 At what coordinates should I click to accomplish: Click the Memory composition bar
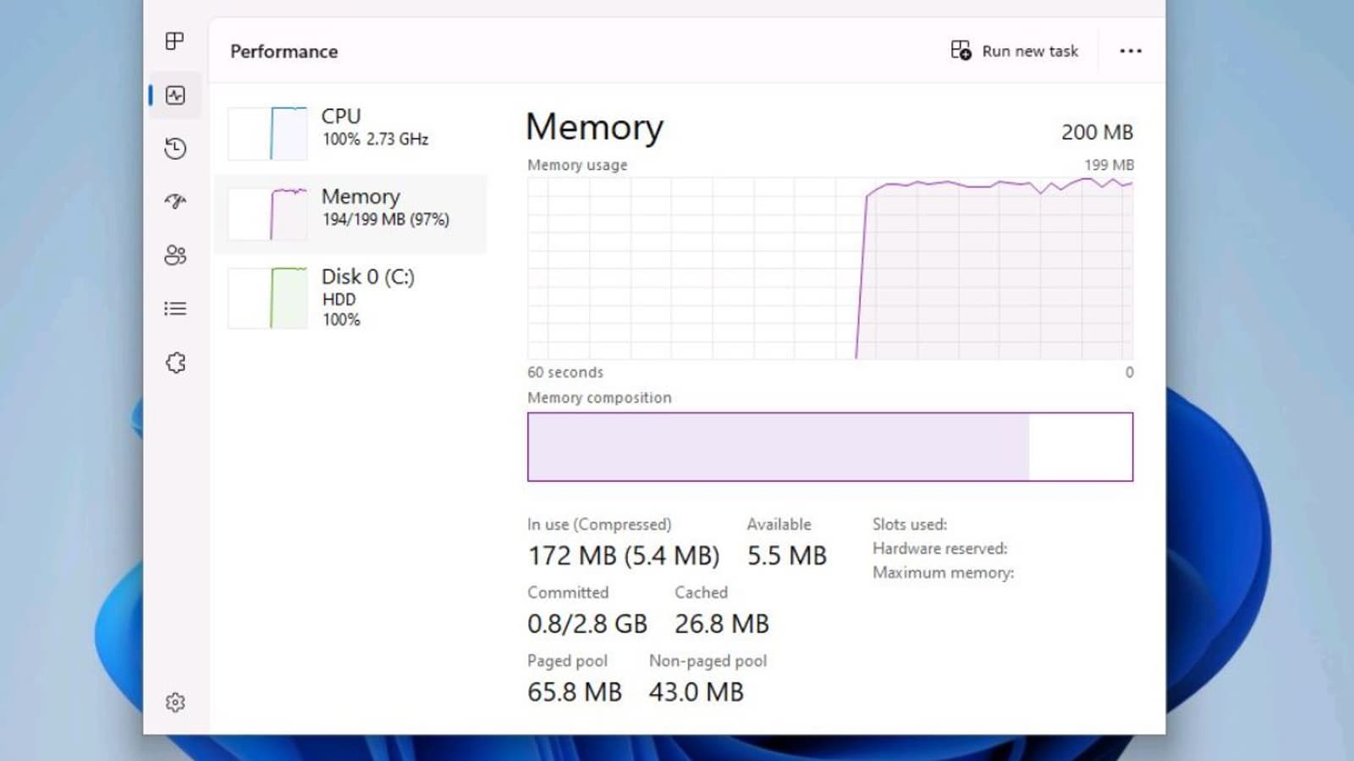[829, 446]
